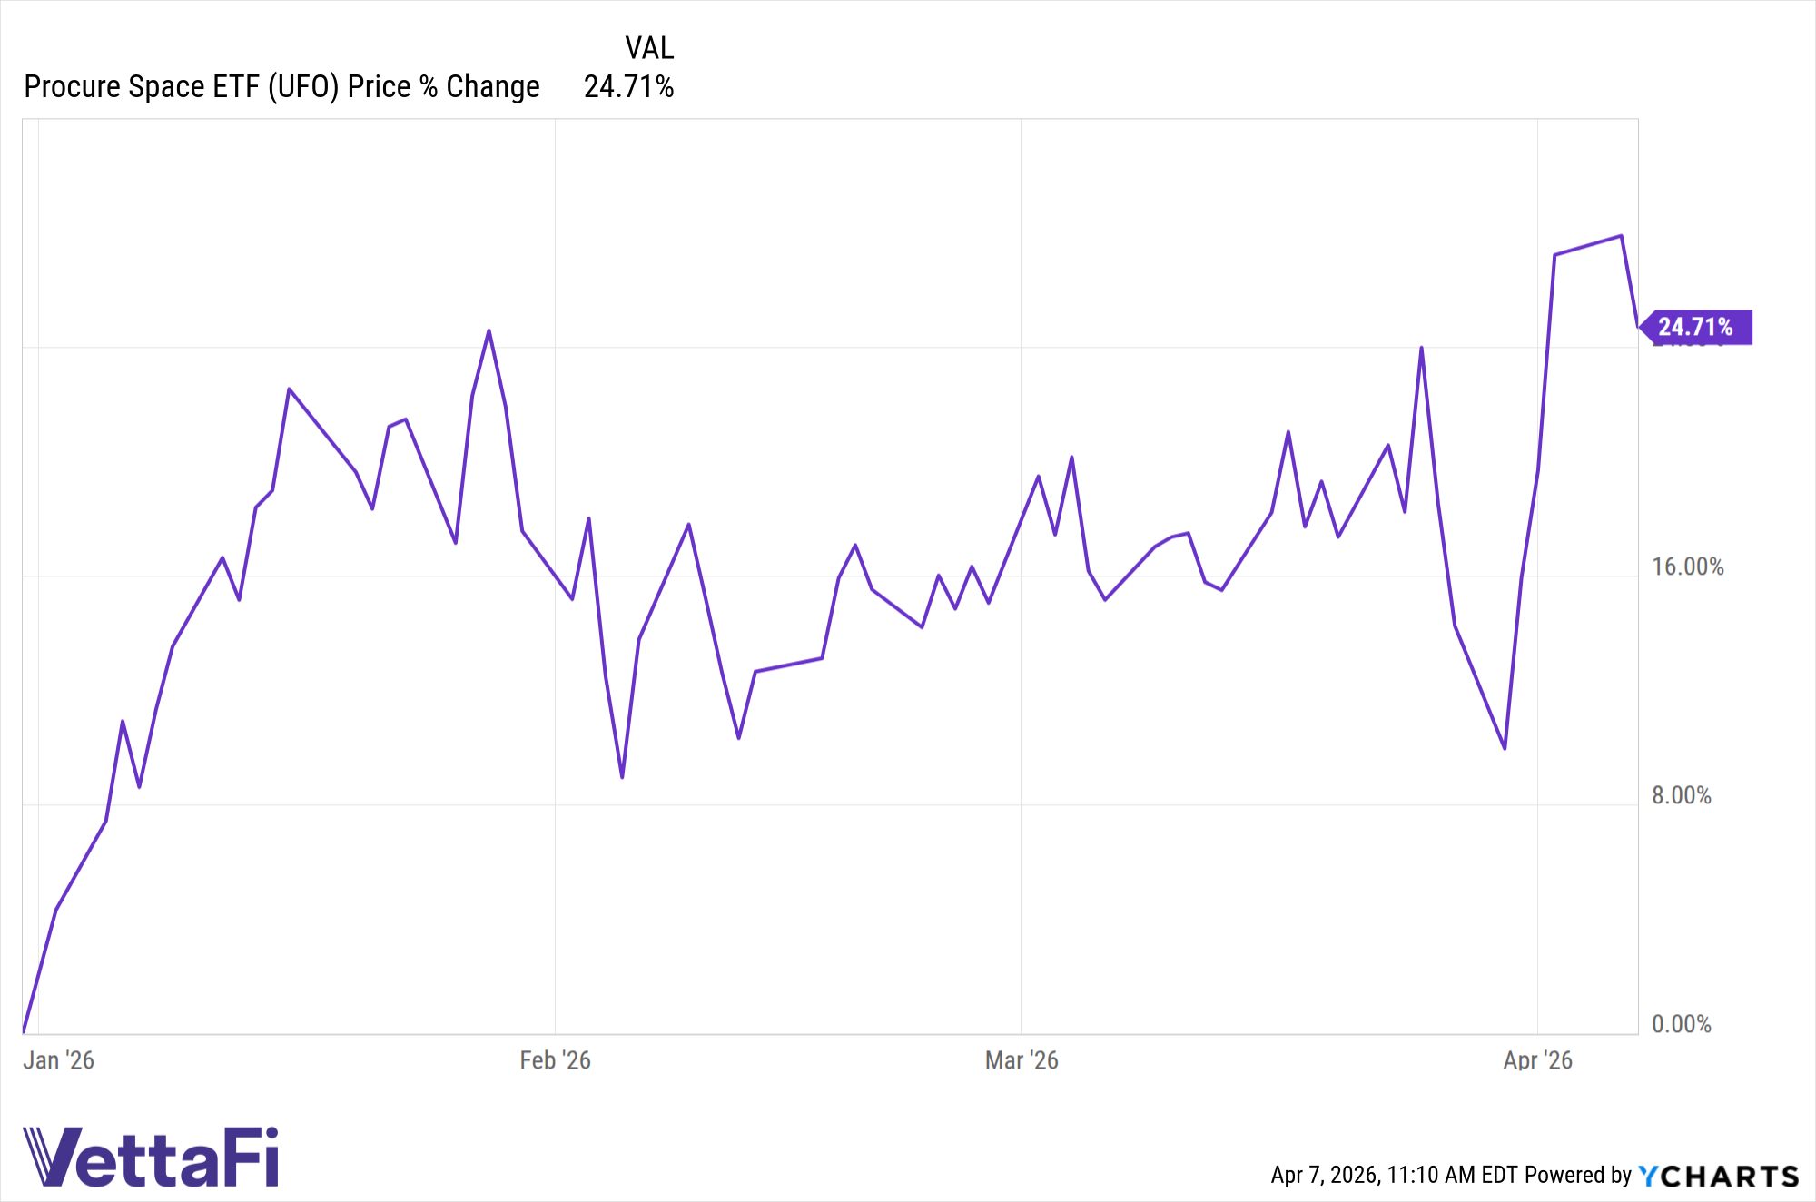Select the Apr '26 axis label
Image resolution: width=1816 pixels, height=1202 pixels.
(1537, 1060)
